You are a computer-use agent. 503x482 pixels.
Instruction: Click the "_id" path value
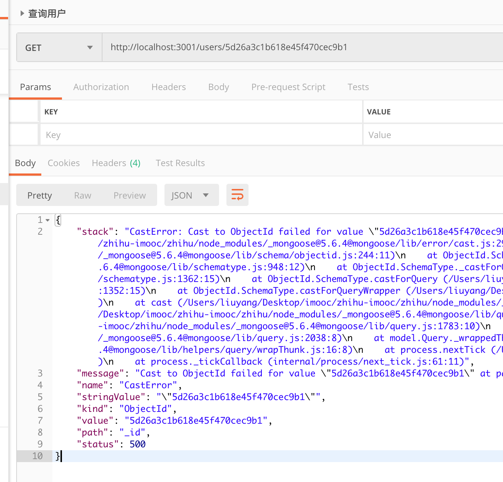pos(132,433)
